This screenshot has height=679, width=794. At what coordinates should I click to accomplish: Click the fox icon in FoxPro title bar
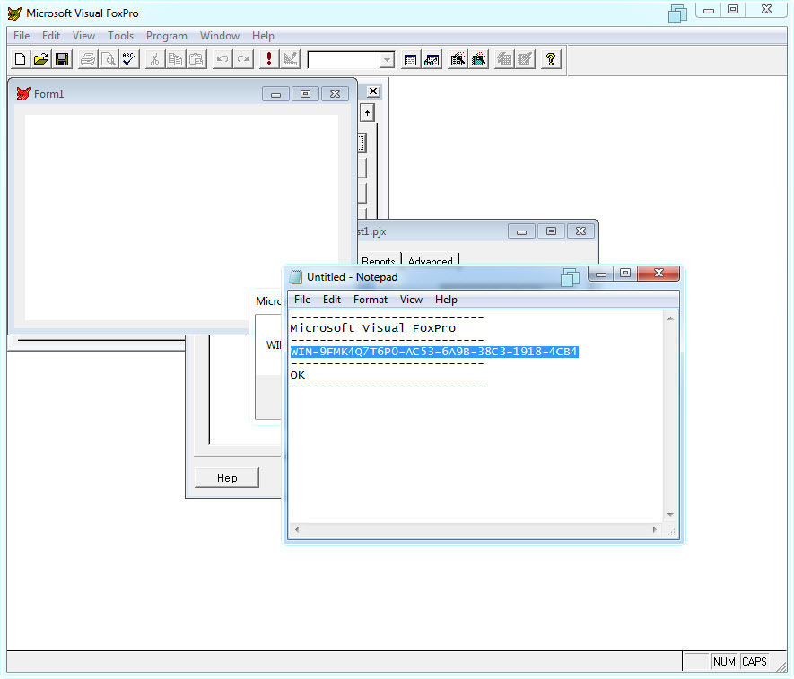click(x=14, y=13)
